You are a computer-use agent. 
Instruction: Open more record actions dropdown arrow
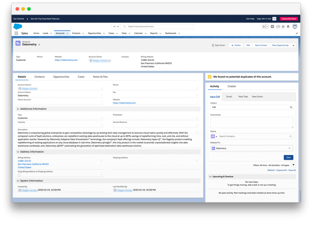(x=293, y=46)
